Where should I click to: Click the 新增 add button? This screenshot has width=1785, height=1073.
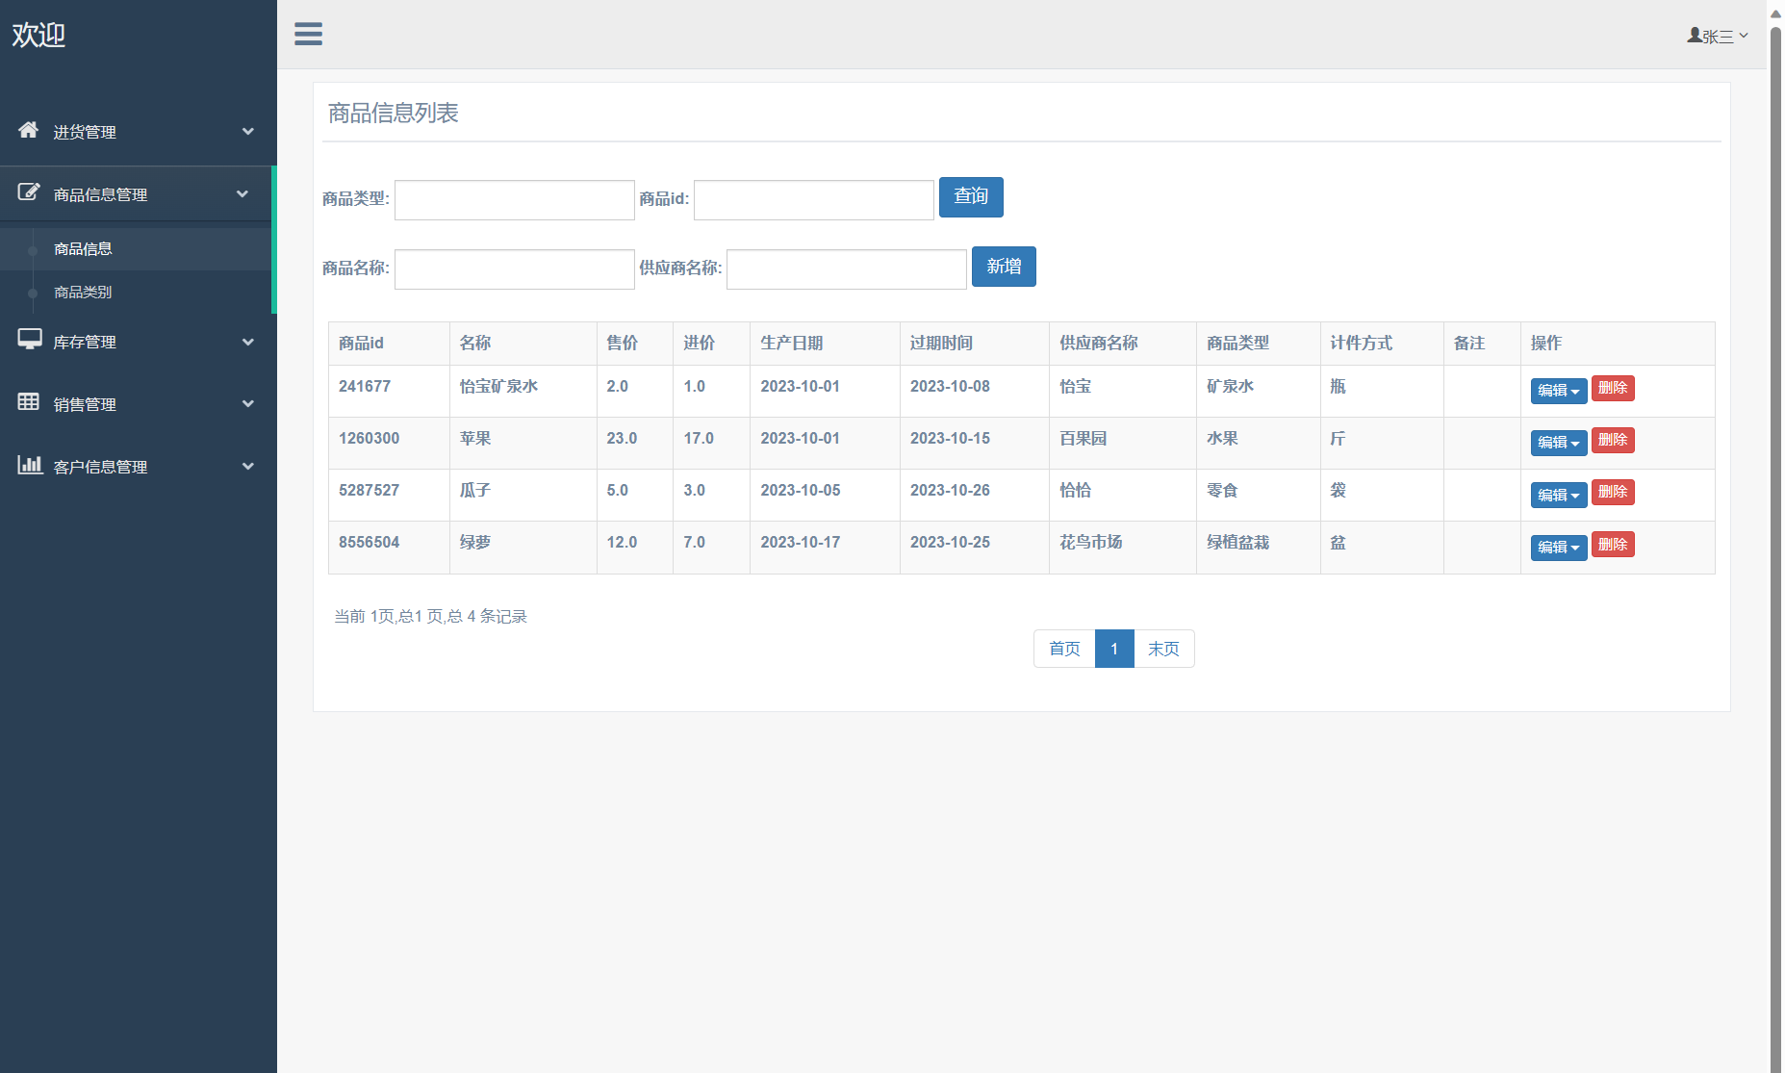(x=1003, y=267)
